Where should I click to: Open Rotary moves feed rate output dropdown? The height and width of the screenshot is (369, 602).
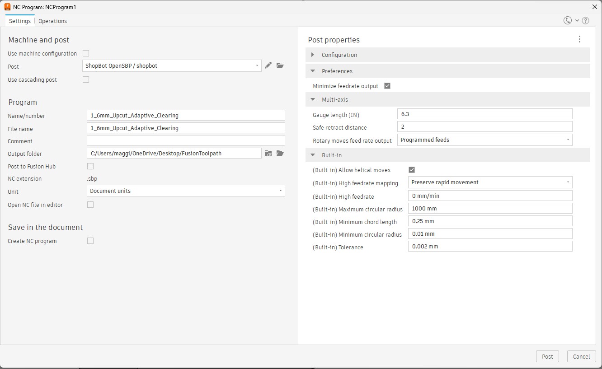coord(485,140)
